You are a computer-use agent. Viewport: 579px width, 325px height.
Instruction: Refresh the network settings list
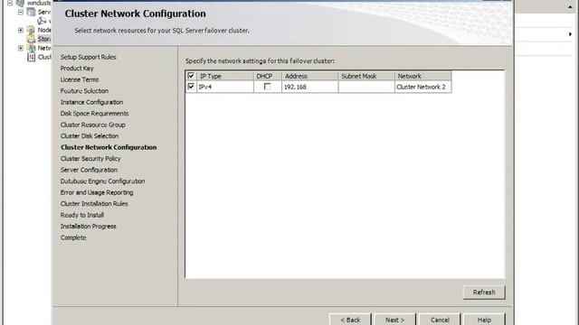[484, 292]
